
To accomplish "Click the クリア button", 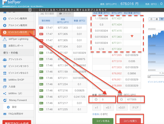I will tap(135, 107).
